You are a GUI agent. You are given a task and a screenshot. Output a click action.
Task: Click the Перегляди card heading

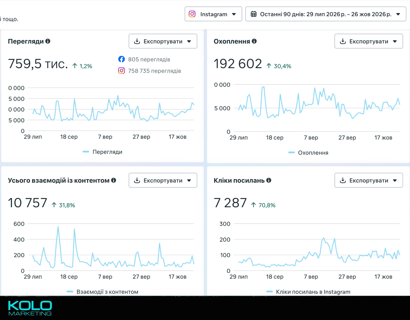(26, 41)
